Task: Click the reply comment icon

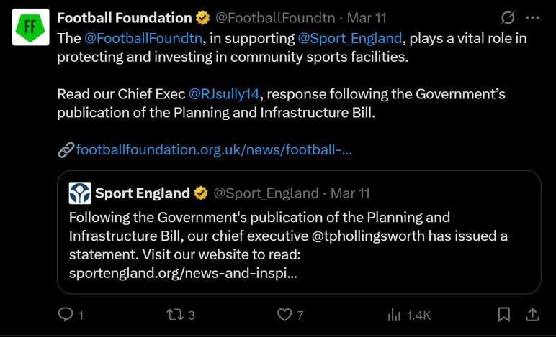Action: click(x=65, y=314)
